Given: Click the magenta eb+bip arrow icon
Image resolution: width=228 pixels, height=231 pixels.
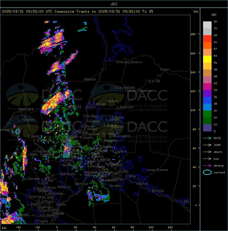Looking at the screenshot, I should click(207, 166).
